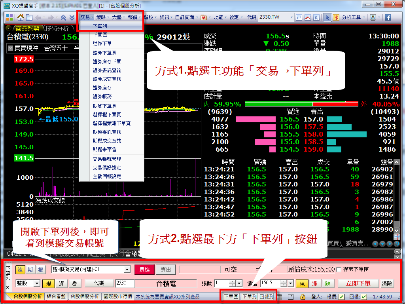Select the 券 short-sell toggle
This screenshot has height=304, width=405.
(75, 283)
